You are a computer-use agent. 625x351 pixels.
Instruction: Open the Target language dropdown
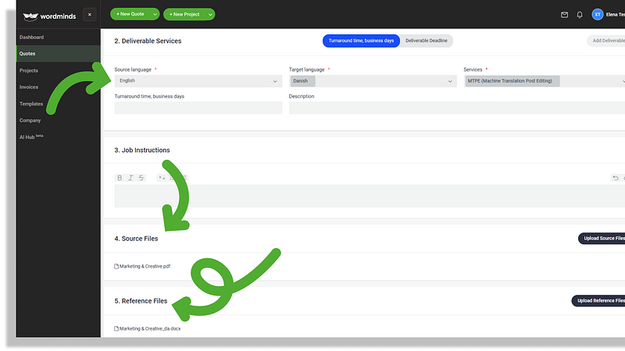tap(372, 81)
